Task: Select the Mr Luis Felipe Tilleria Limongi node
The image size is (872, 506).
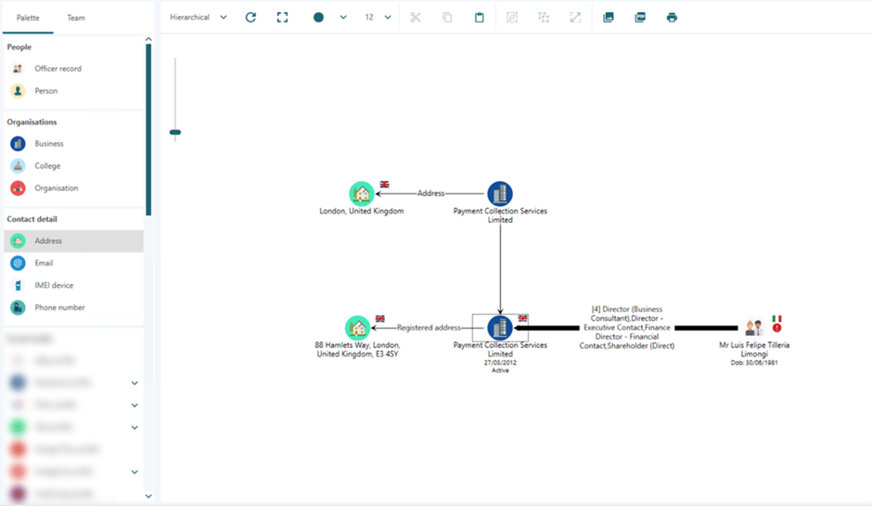Action: coord(754,328)
